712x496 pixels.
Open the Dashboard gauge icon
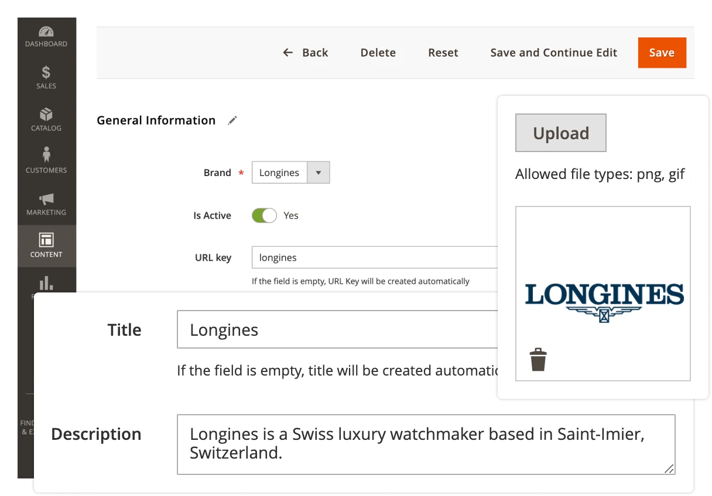click(x=46, y=32)
